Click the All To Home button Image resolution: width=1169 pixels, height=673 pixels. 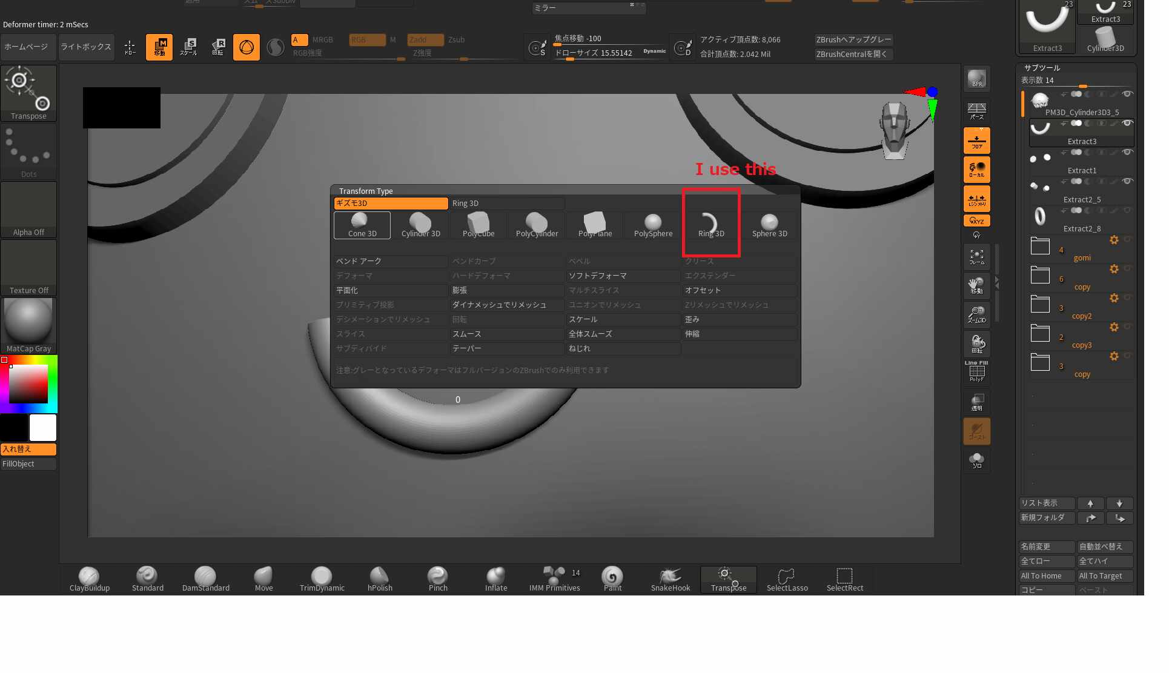coord(1046,576)
